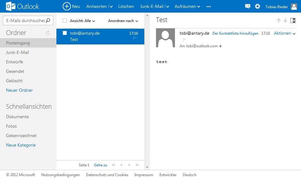
Task: Click Antworten to reply to the message
Action: 96,6
